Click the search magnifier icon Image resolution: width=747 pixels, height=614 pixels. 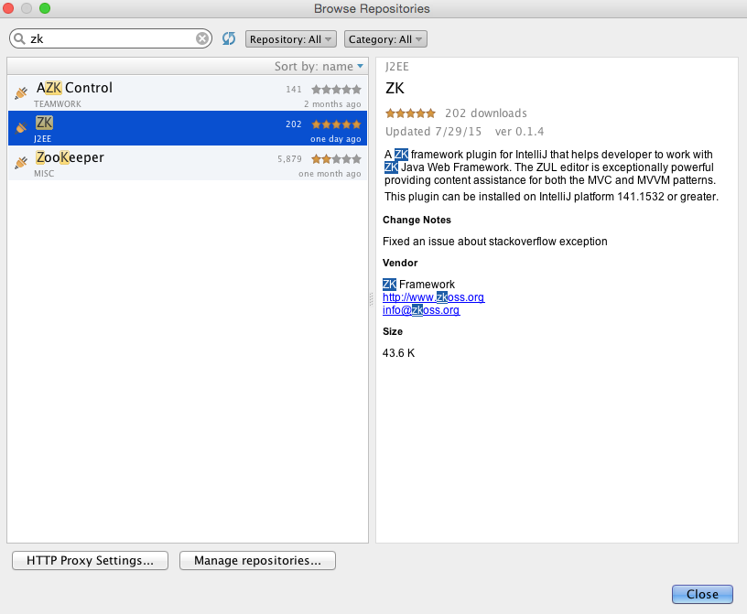pos(19,38)
